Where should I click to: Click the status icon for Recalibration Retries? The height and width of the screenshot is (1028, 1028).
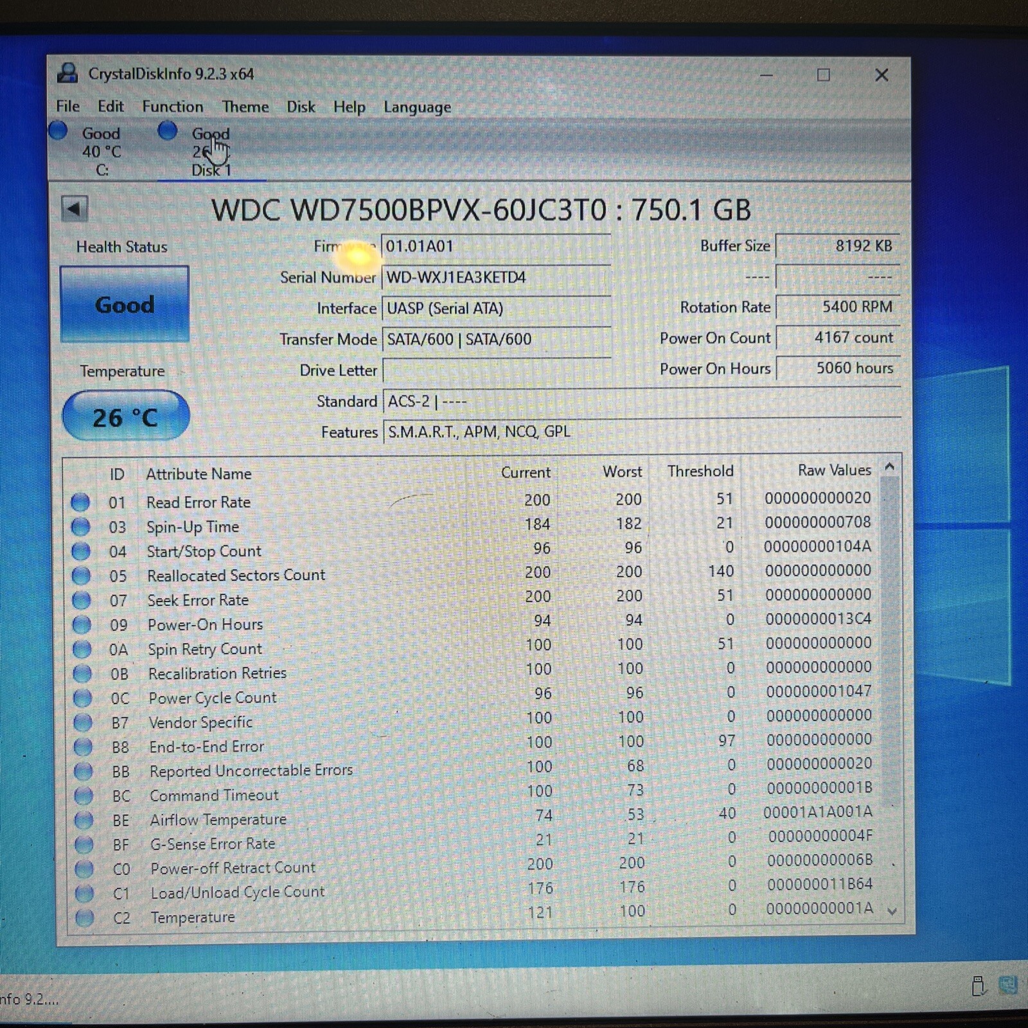tap(82, 673)
